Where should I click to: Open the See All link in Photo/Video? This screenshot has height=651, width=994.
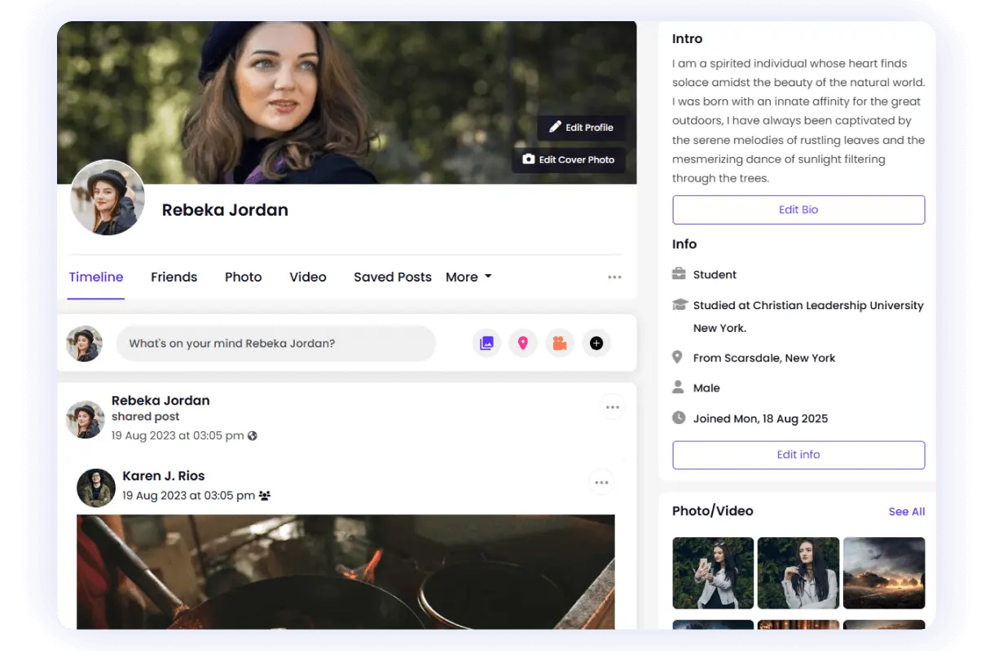tap(906, 512)
